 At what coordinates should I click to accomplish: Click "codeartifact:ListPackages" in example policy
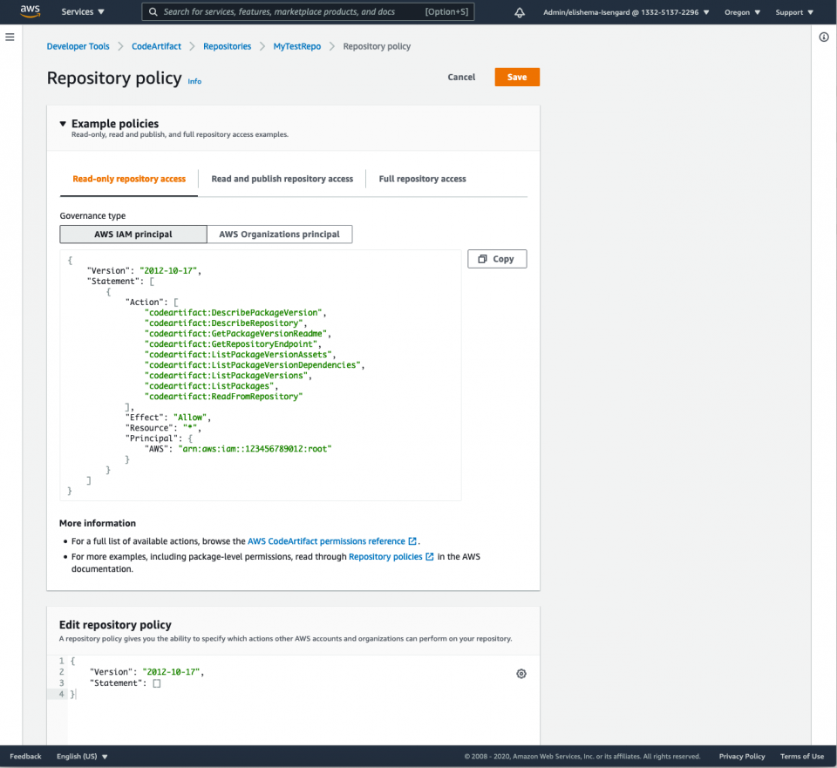208,386
